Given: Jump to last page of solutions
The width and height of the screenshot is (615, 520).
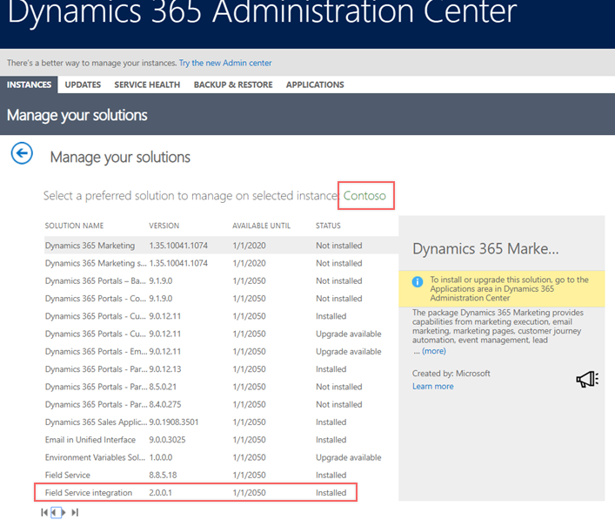Looking at the screenshot, I should [75, 513].
